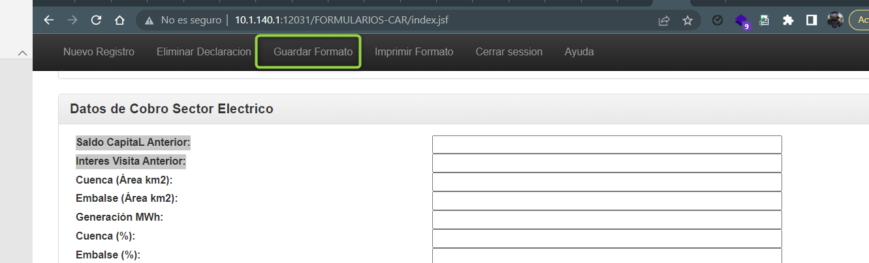Click the Generación MWh text field

tap(607, 220)
